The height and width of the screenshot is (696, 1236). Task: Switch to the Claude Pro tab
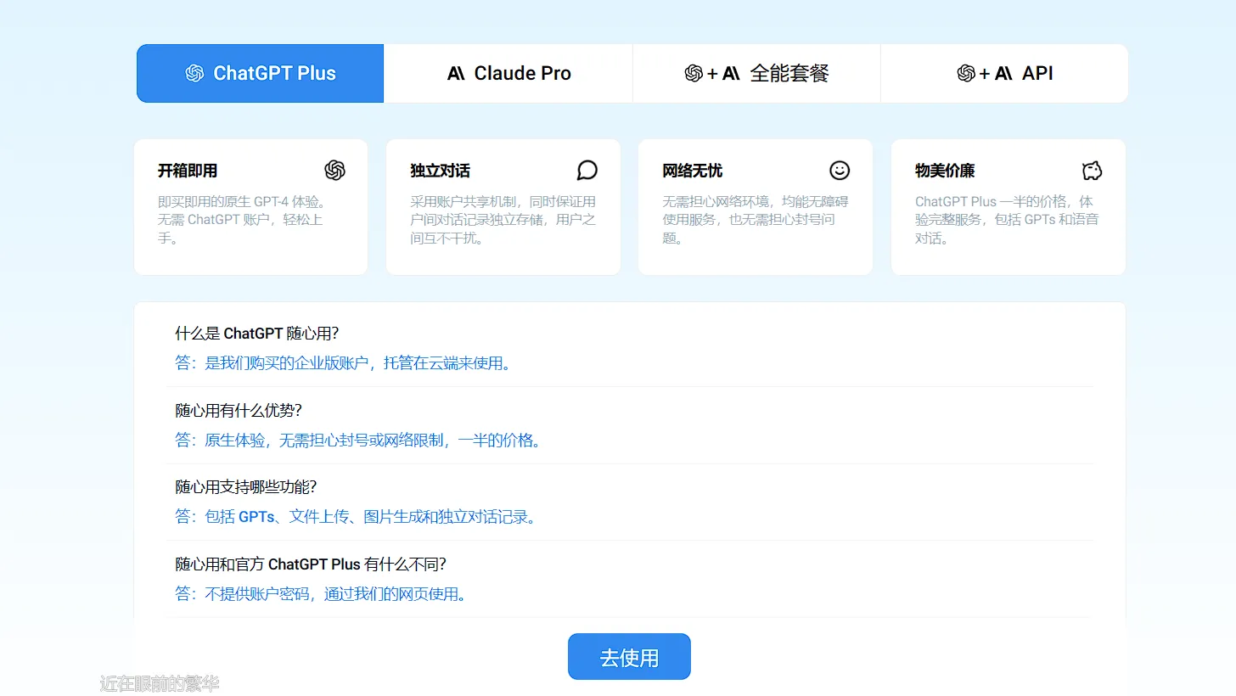tap(508, 73)
